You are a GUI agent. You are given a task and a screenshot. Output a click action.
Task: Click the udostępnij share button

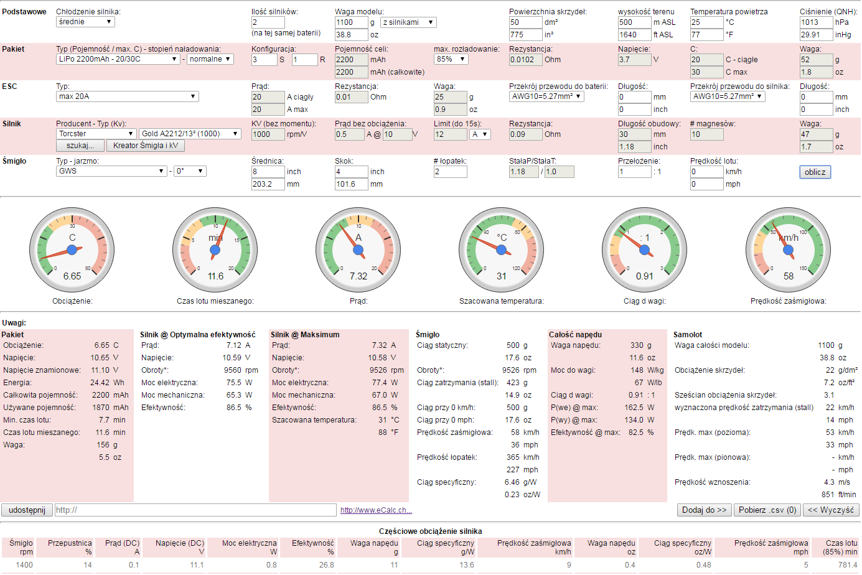click(27, 510)
